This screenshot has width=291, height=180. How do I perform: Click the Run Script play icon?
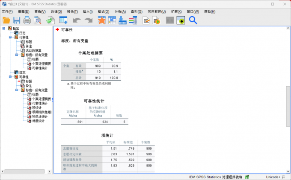coord(156,20)
